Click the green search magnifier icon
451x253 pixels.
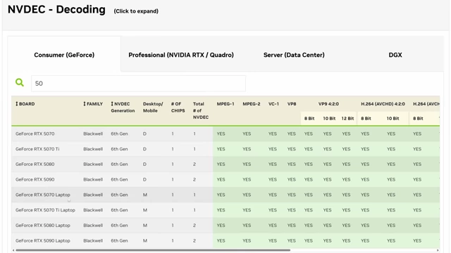pyautogui.click(x=20, y=83)
